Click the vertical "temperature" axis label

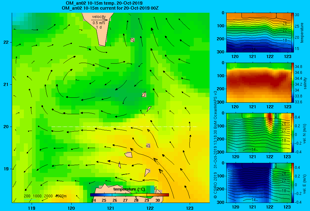(302, 33)
